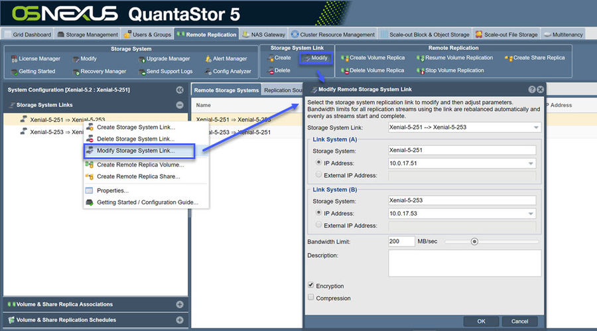Expand Volume & Share Replication Schedules section
Viewport: 597px width, 331px height.
tap(180, 320)
